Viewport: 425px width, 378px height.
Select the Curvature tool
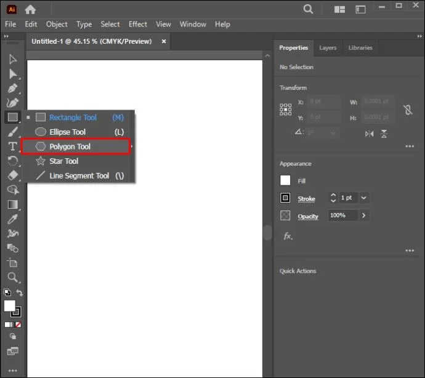[x=12, y=103]
